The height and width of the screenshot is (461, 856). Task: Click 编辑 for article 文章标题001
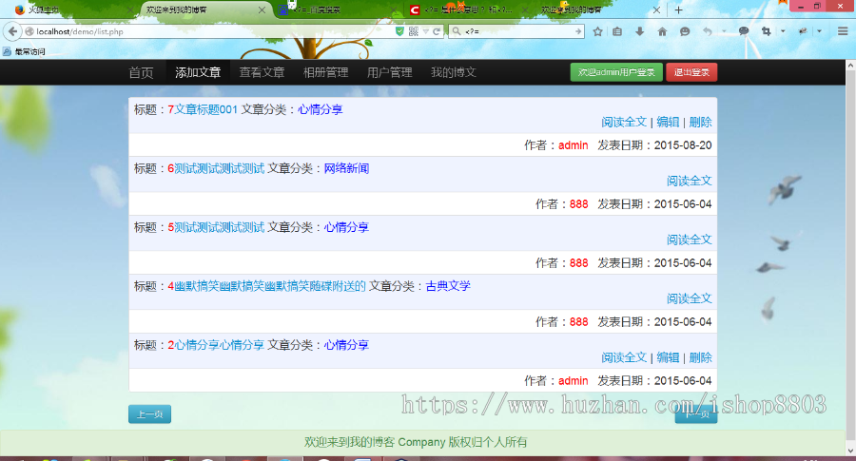coord(668,123)
